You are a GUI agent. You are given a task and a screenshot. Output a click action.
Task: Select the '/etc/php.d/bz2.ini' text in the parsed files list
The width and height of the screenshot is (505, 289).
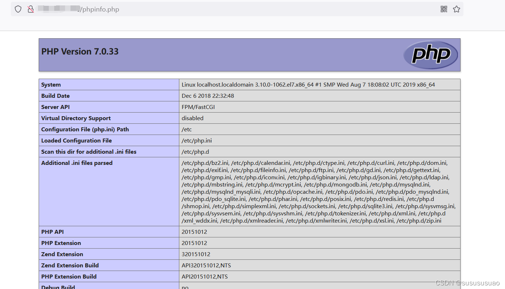point(205,163)
